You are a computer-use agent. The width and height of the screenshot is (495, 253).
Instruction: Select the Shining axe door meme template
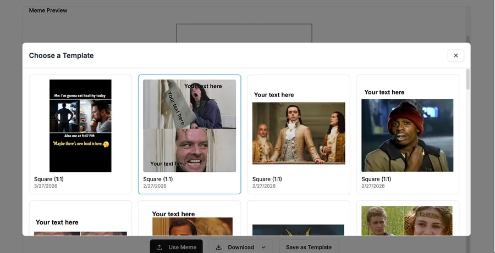[189, 134]
